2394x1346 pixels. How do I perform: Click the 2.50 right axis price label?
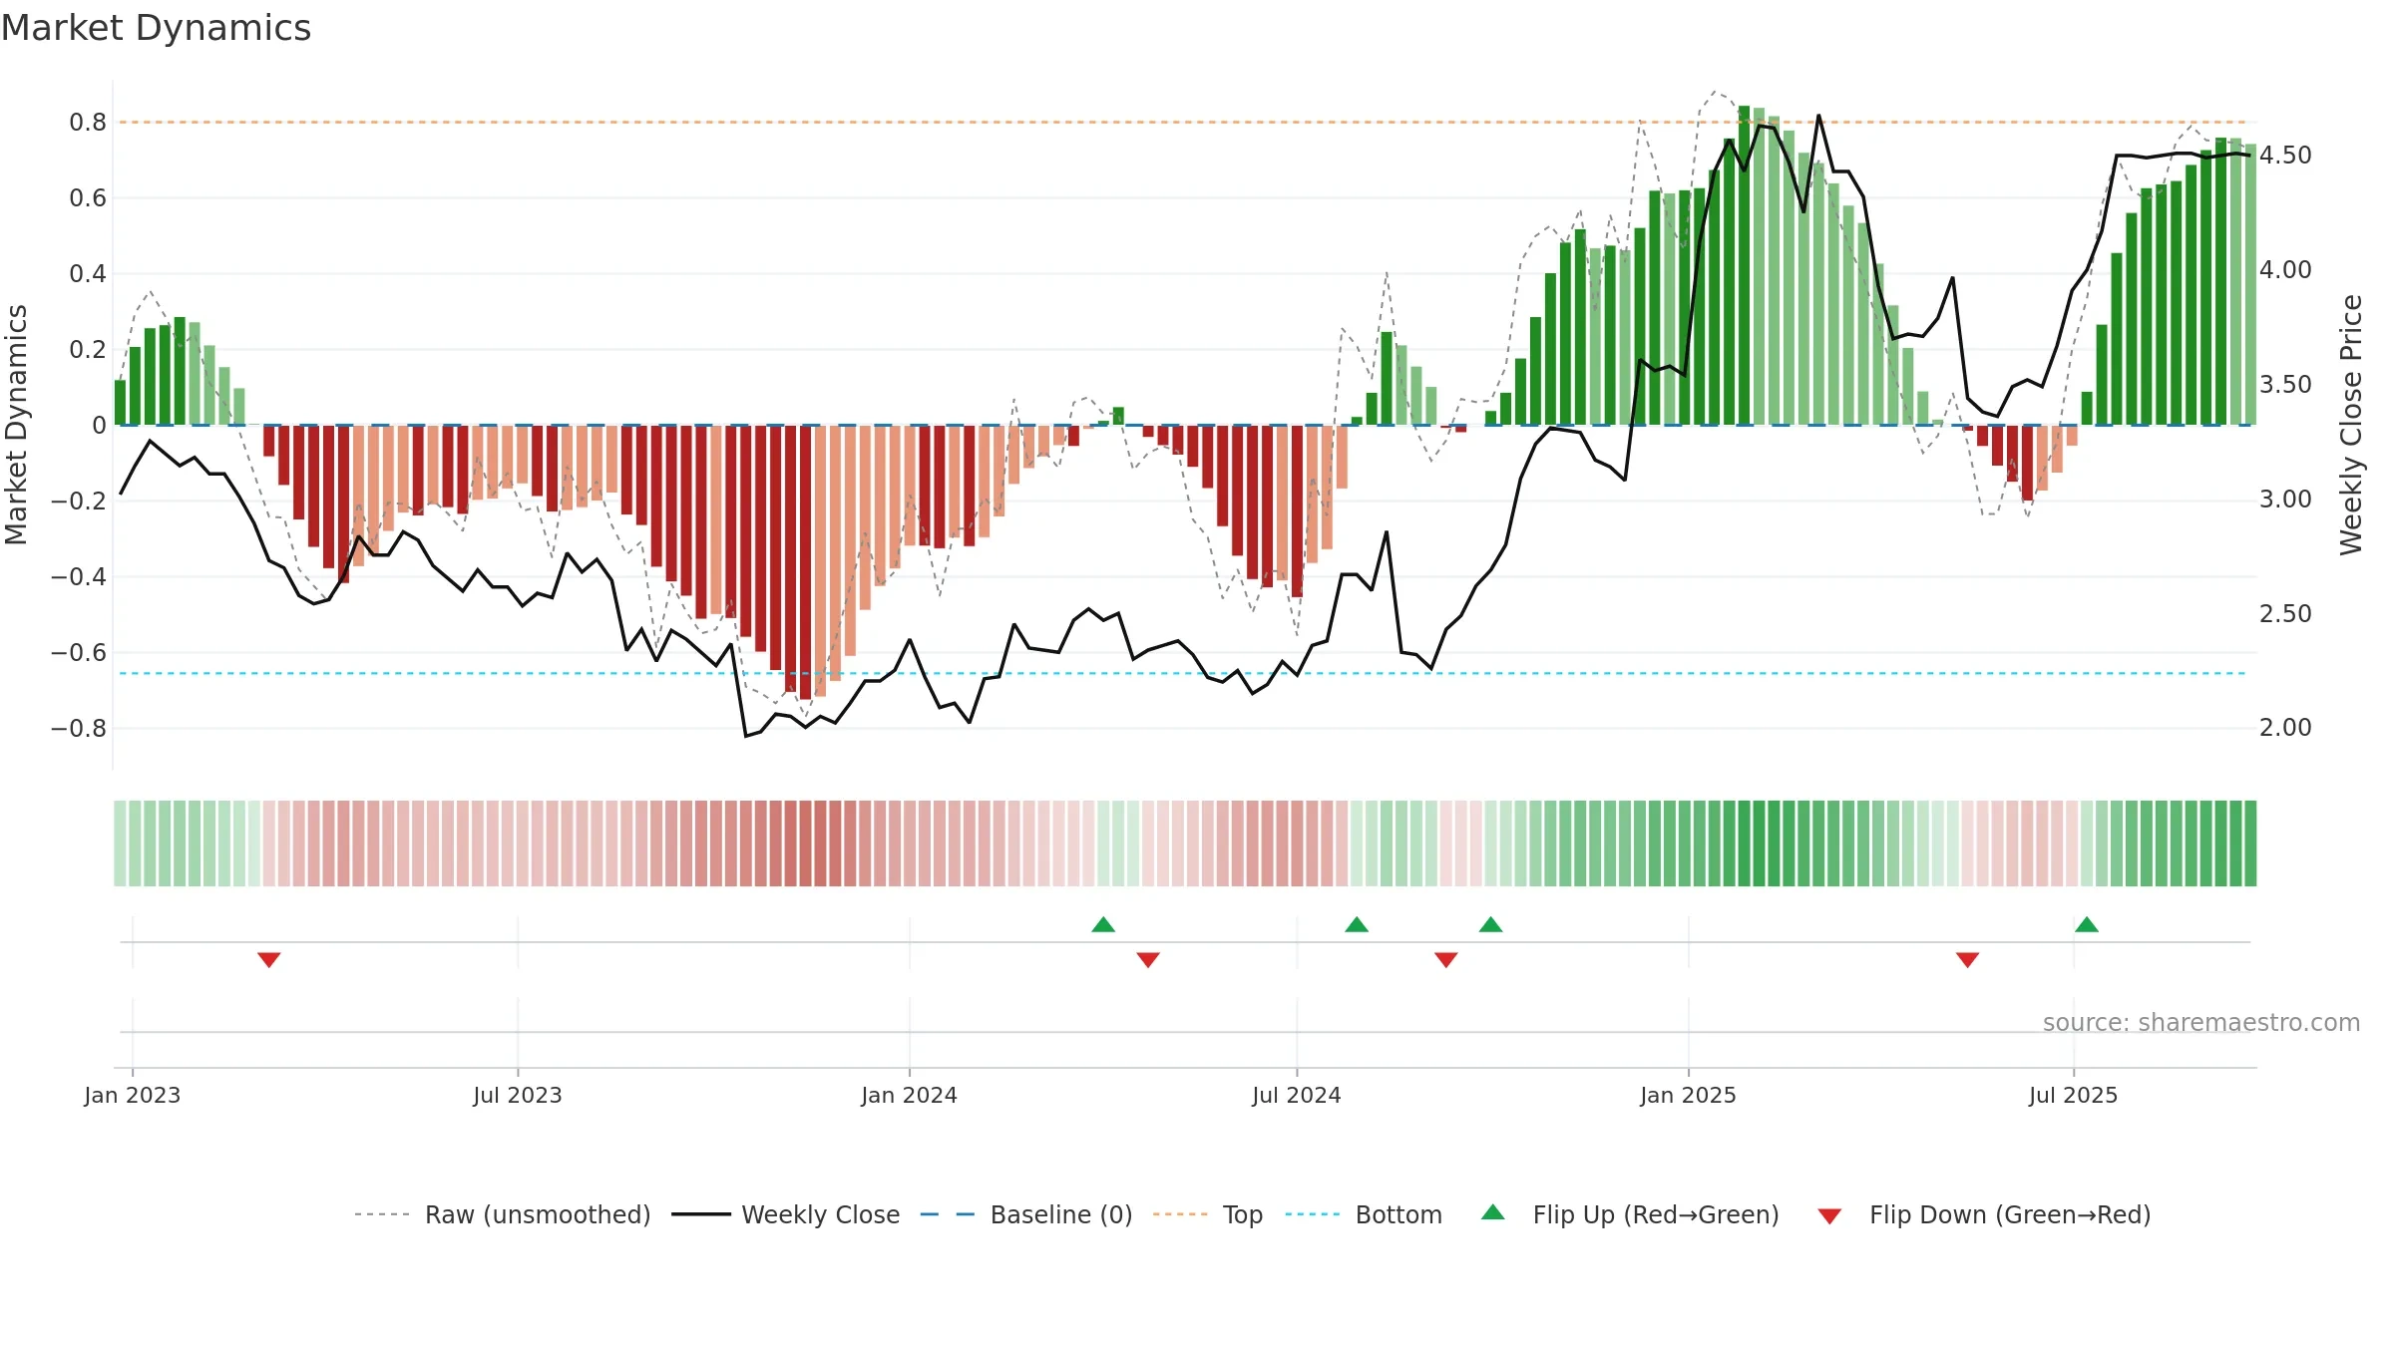coord(2285,614)
